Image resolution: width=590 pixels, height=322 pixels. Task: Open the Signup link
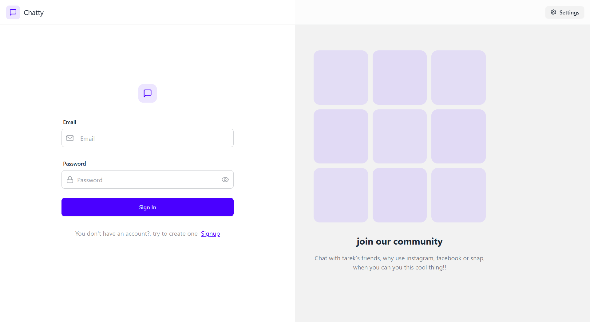(210, 234)
